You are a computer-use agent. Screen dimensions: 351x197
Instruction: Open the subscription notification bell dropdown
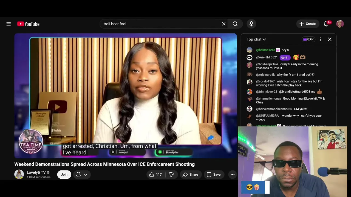pyautogui.click(x=82, y=175)
